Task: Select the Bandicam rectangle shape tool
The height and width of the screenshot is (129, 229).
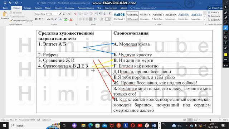Action: (x=226, y=33)
